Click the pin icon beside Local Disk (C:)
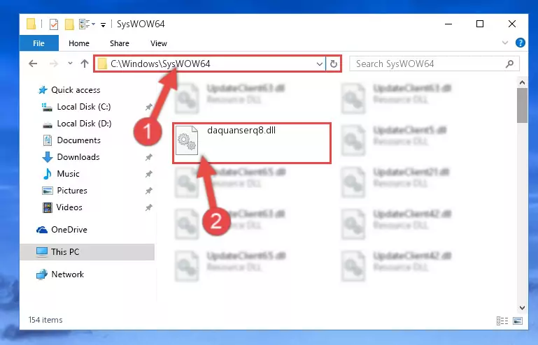The height and width of the screenshot is (345, 538). click(x=148, y=107)
